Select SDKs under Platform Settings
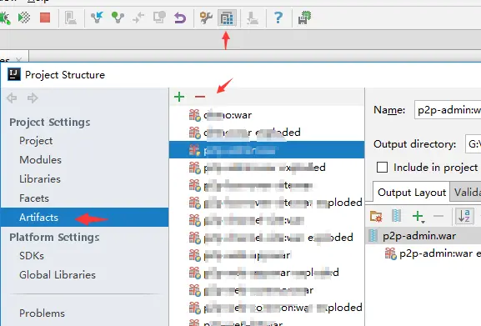 pos(32,255)
